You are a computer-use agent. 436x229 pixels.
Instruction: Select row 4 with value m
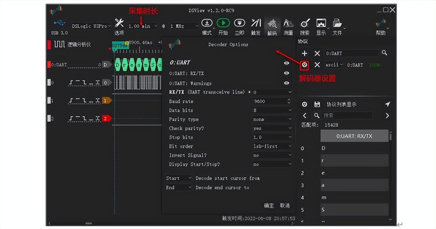tap(354, 198)
